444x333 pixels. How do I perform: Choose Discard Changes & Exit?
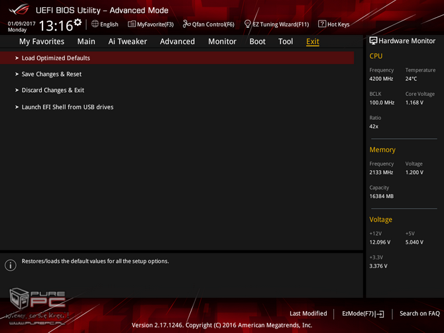53,90
